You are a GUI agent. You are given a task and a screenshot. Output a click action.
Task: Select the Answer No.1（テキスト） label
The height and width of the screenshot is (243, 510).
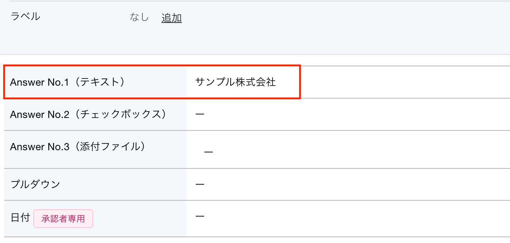tap(68, 82)
